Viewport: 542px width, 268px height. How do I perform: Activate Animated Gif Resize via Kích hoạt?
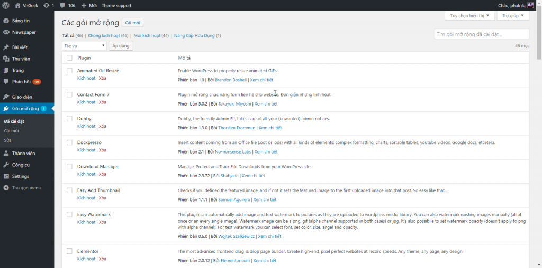coord(86,78)
